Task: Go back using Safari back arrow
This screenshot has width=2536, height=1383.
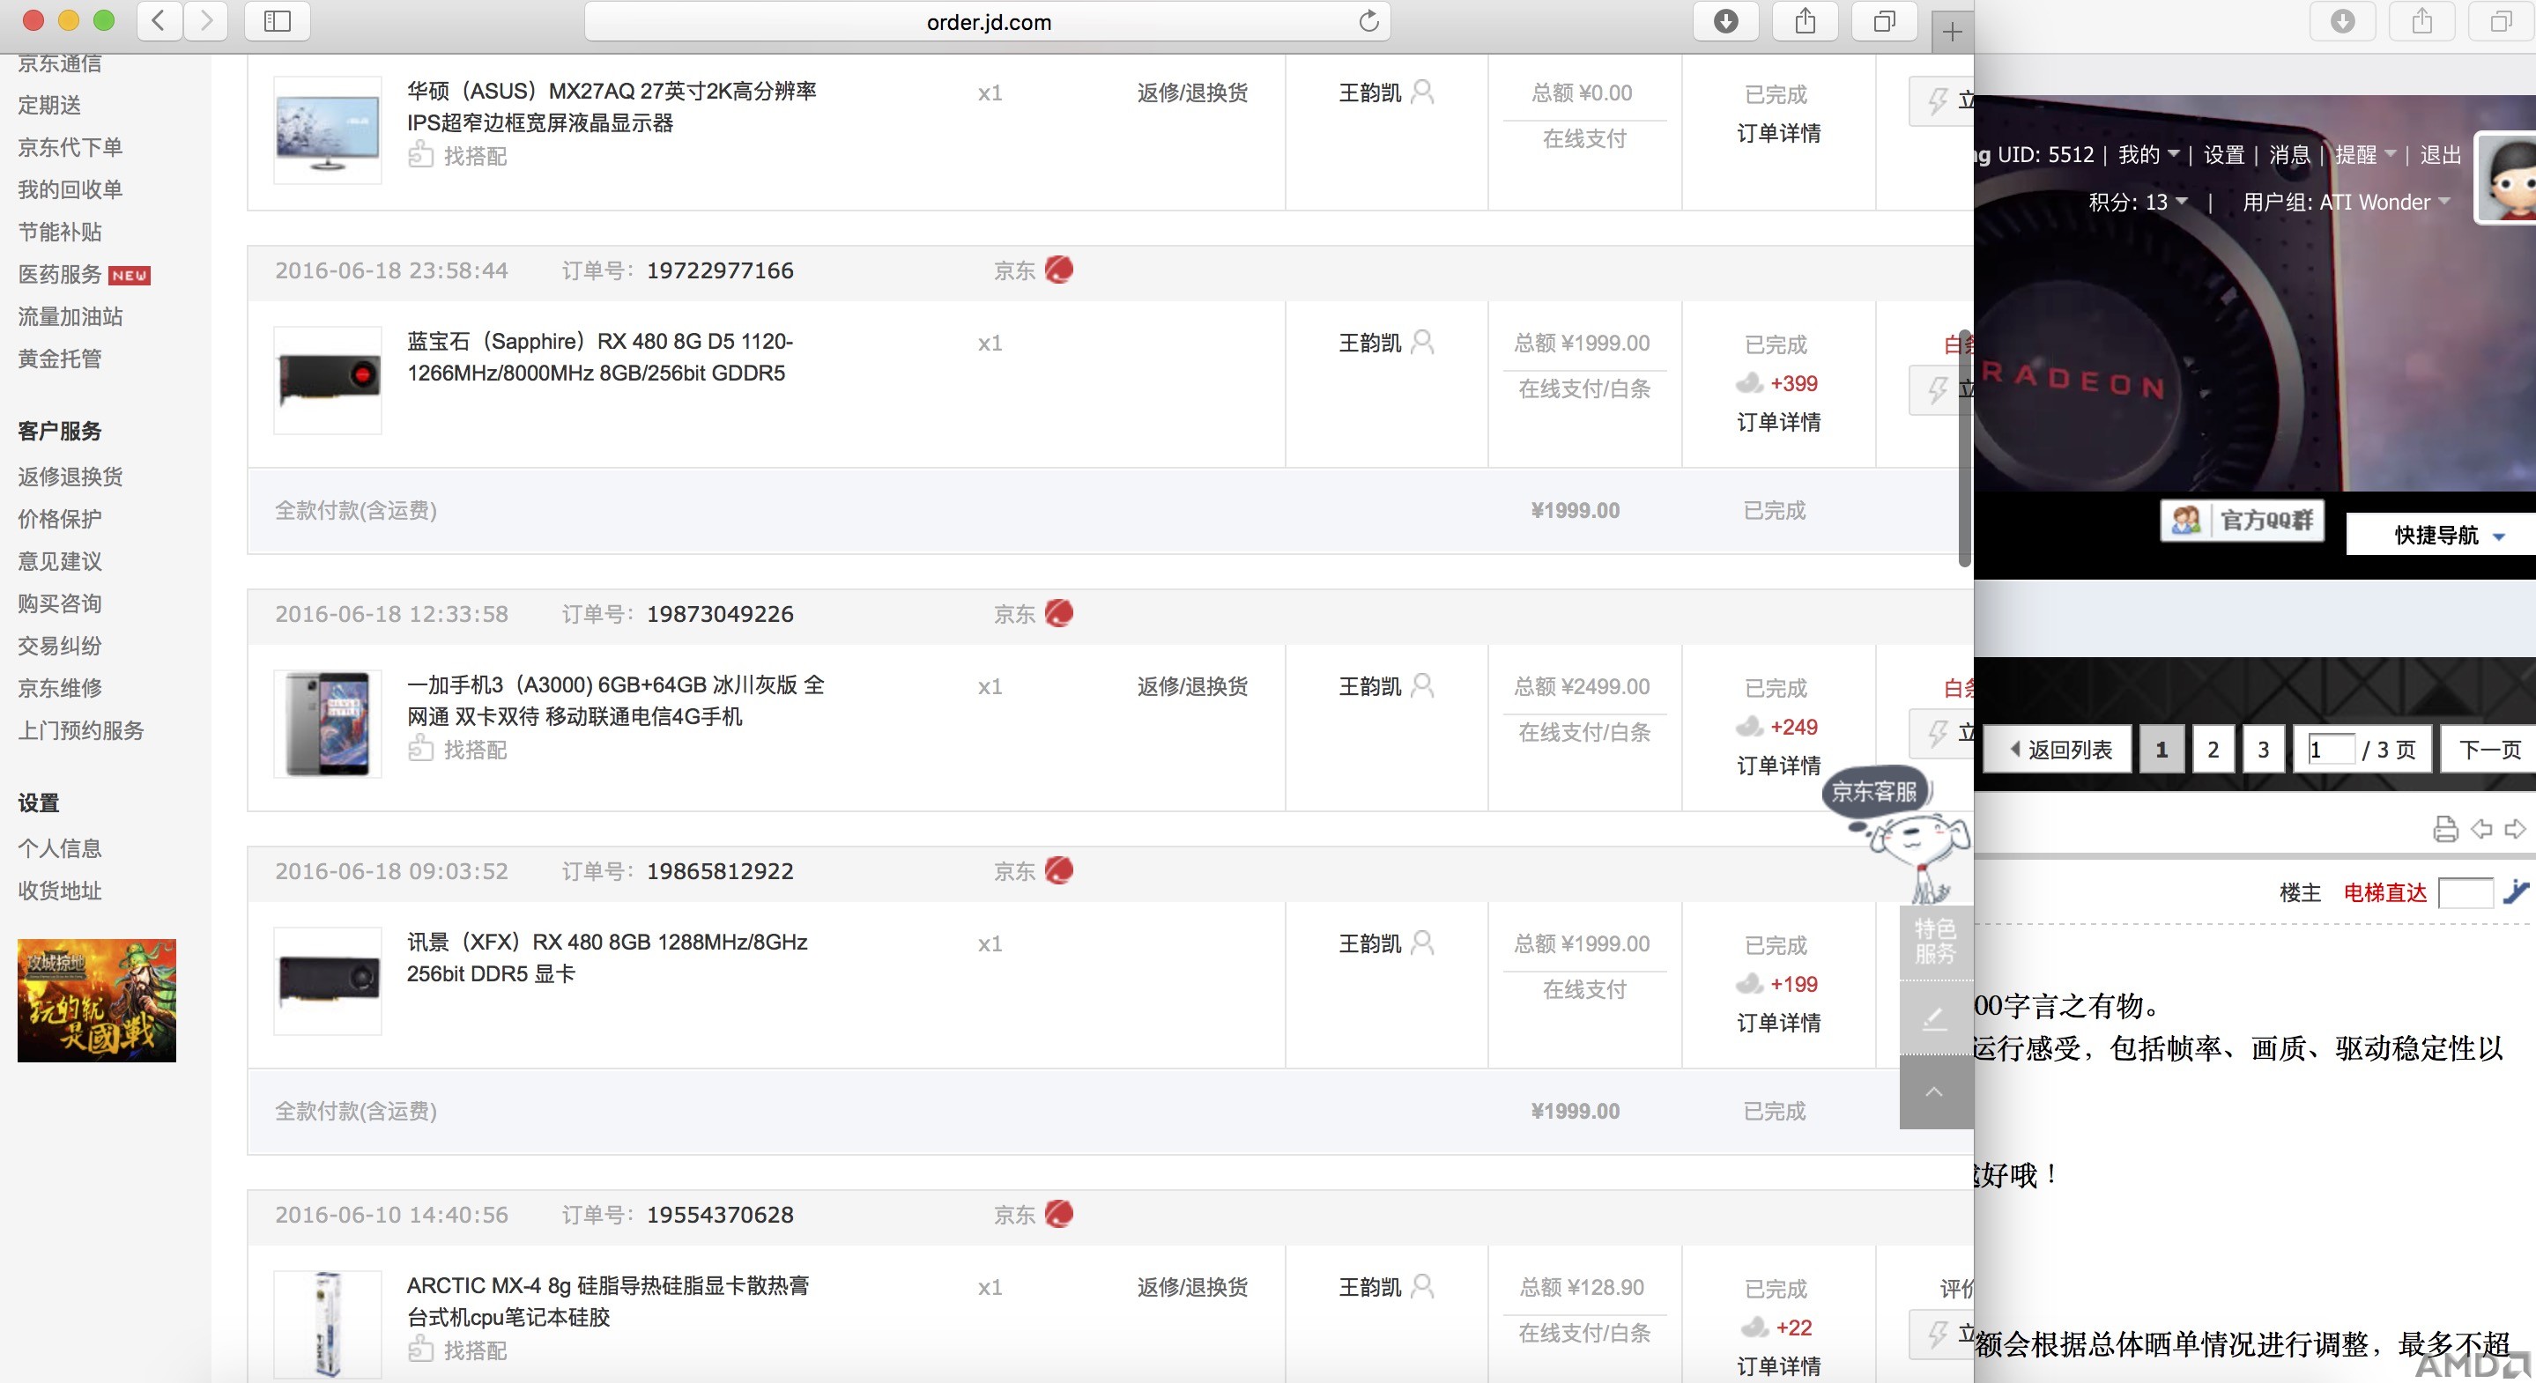Action: point(159,20)
